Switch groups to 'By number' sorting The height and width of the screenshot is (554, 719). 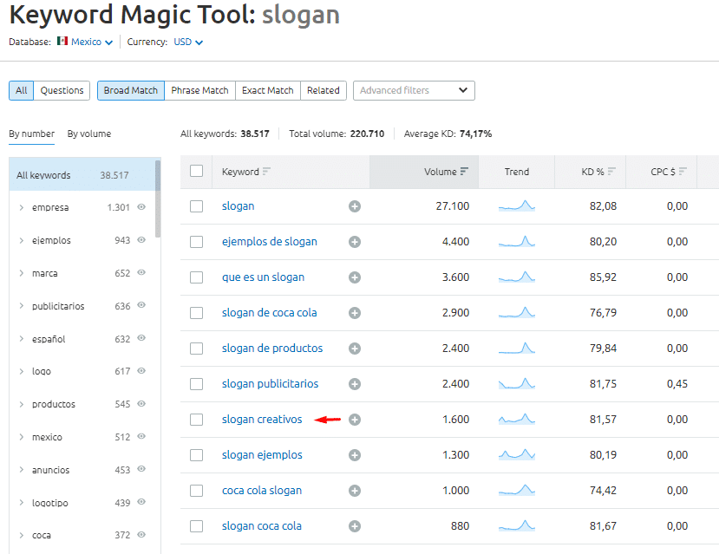coord(31,134)
